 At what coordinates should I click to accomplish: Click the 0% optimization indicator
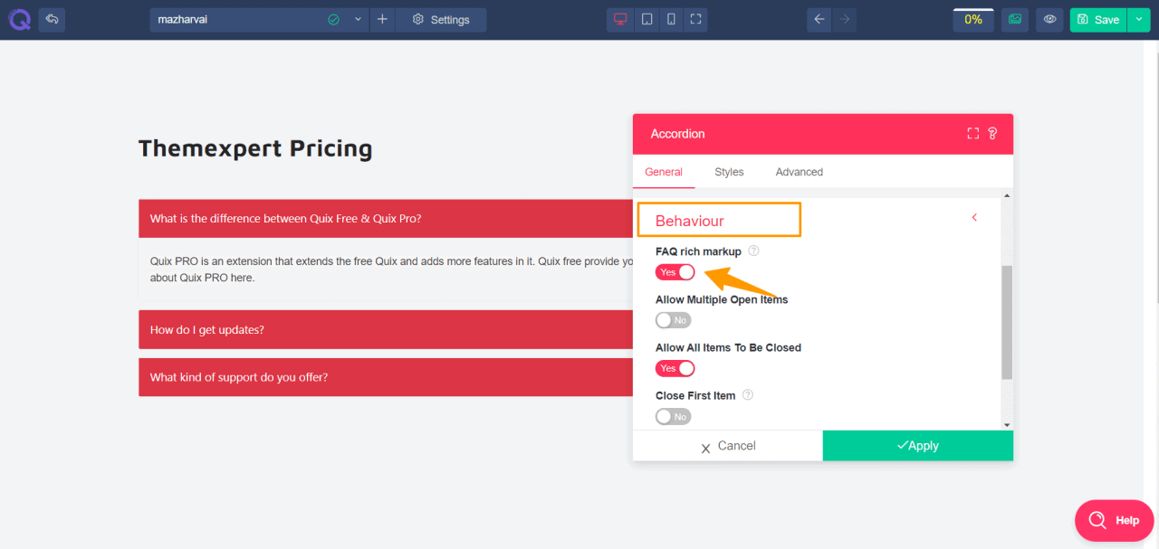(973, 19)
